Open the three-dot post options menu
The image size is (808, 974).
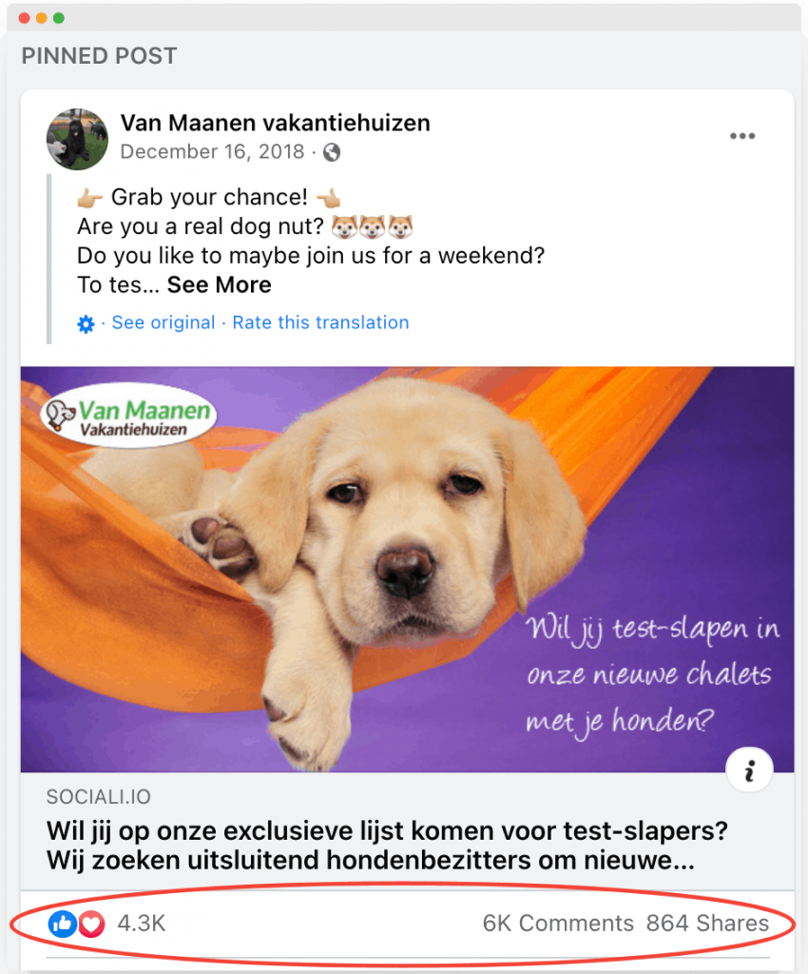[742, 136]
